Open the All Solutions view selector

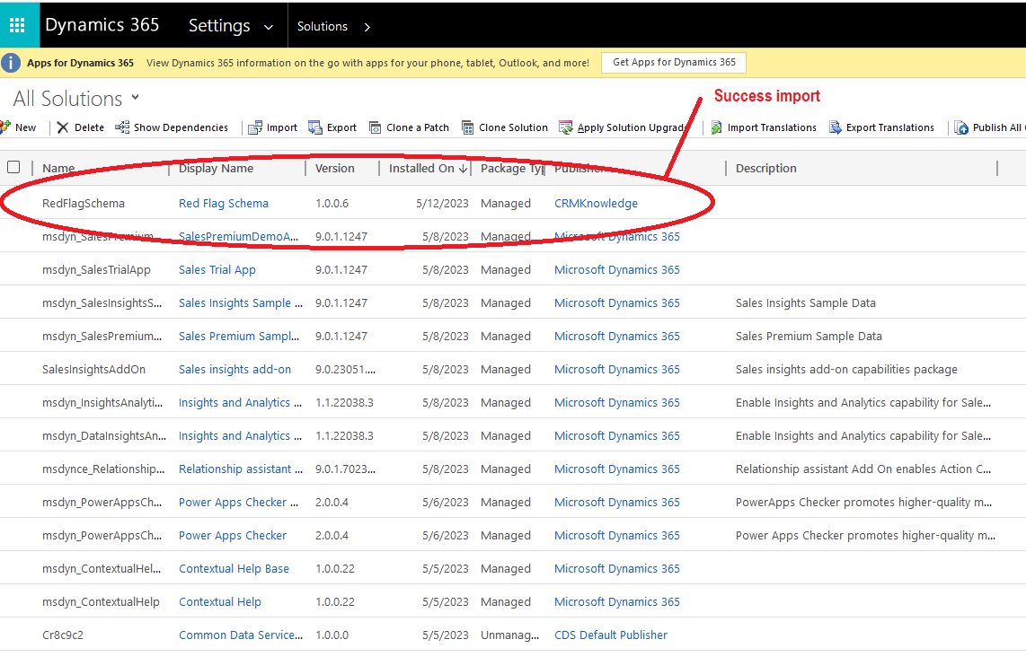(76, 99)
